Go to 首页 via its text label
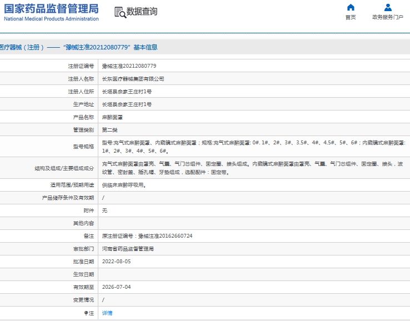 tap(351, 17)
